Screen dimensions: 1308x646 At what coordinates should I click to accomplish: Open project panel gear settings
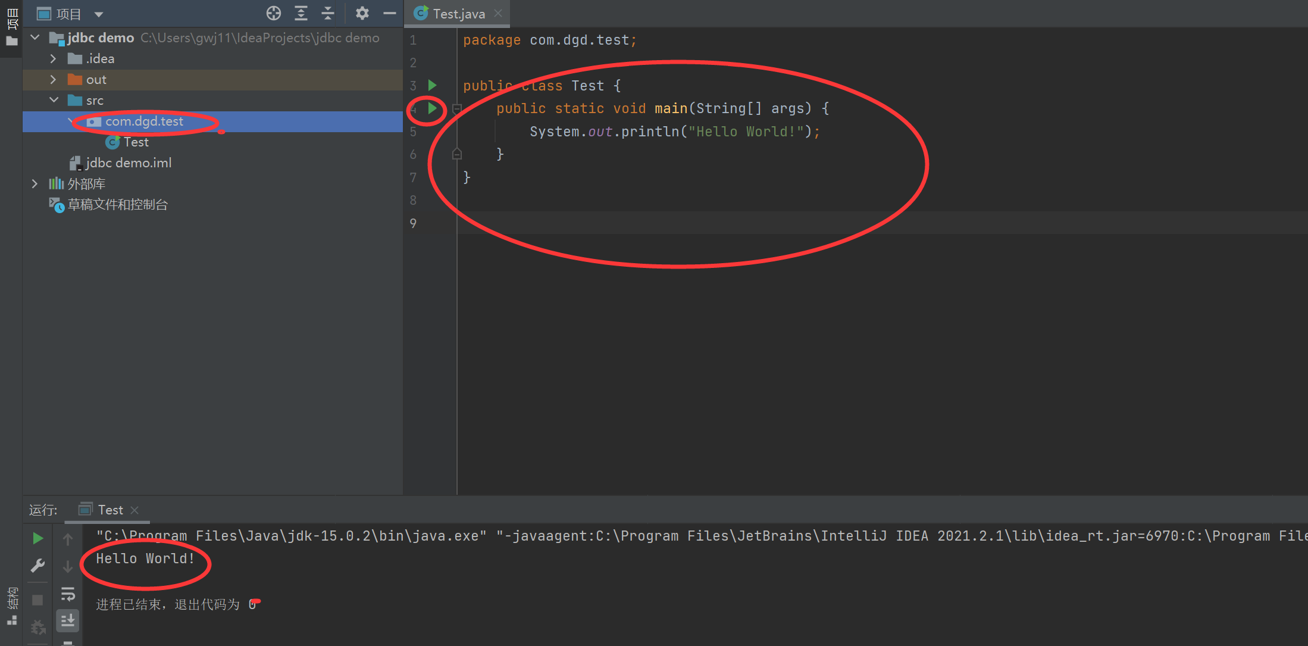(x=362, y=13)
